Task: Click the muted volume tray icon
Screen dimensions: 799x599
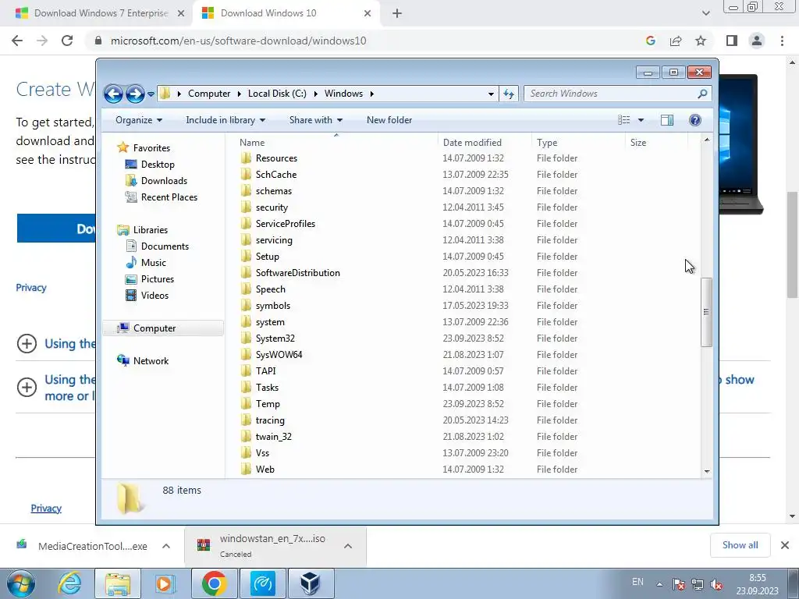Action: 716,585
